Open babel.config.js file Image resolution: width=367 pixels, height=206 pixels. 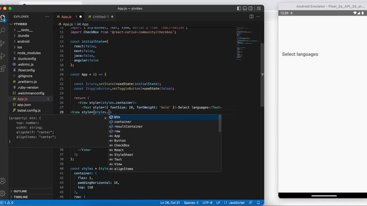click(29, 110)
